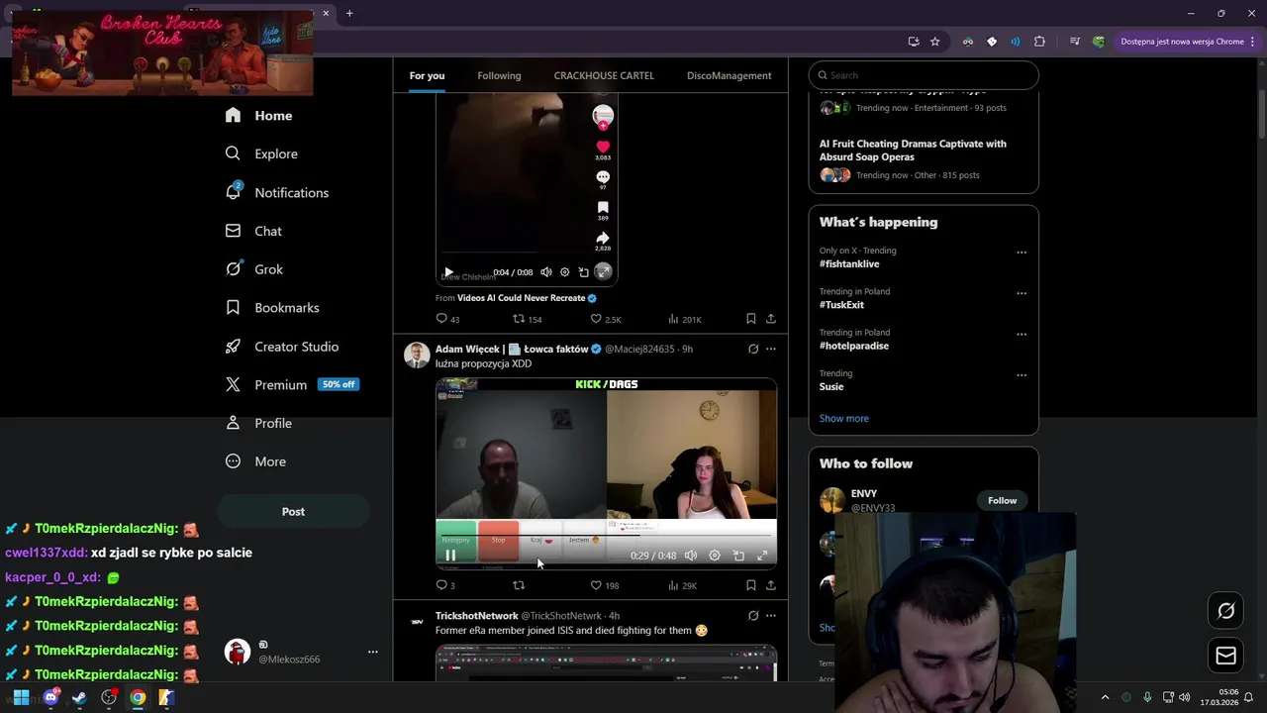Mute the upper 0:08 video
This screenshot has width=1267, height=713.
coord(545,272)
